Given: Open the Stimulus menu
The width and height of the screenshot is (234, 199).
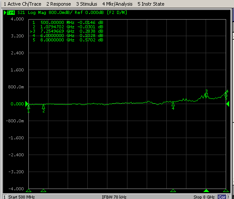Looking at the screenshot, I should [x=86, y=4].
